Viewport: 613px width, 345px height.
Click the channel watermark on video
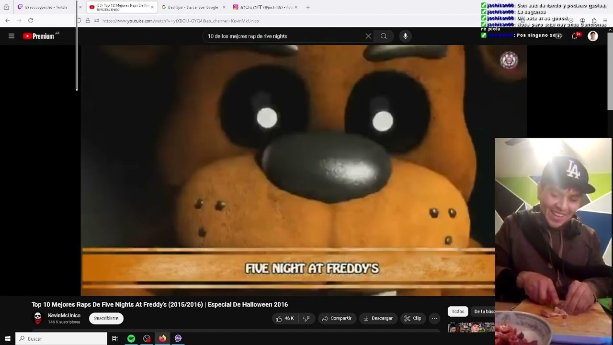tap(509, 60)
